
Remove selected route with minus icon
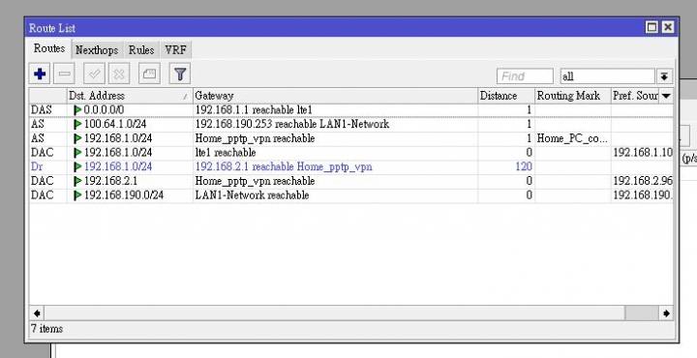(x=65, y=74)
